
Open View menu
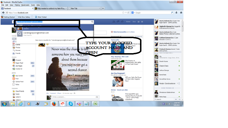point(11,5)
